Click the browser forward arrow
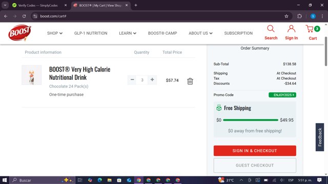This screenshot has width=328, height=184. pyautogui.click(x=15, y=16)
